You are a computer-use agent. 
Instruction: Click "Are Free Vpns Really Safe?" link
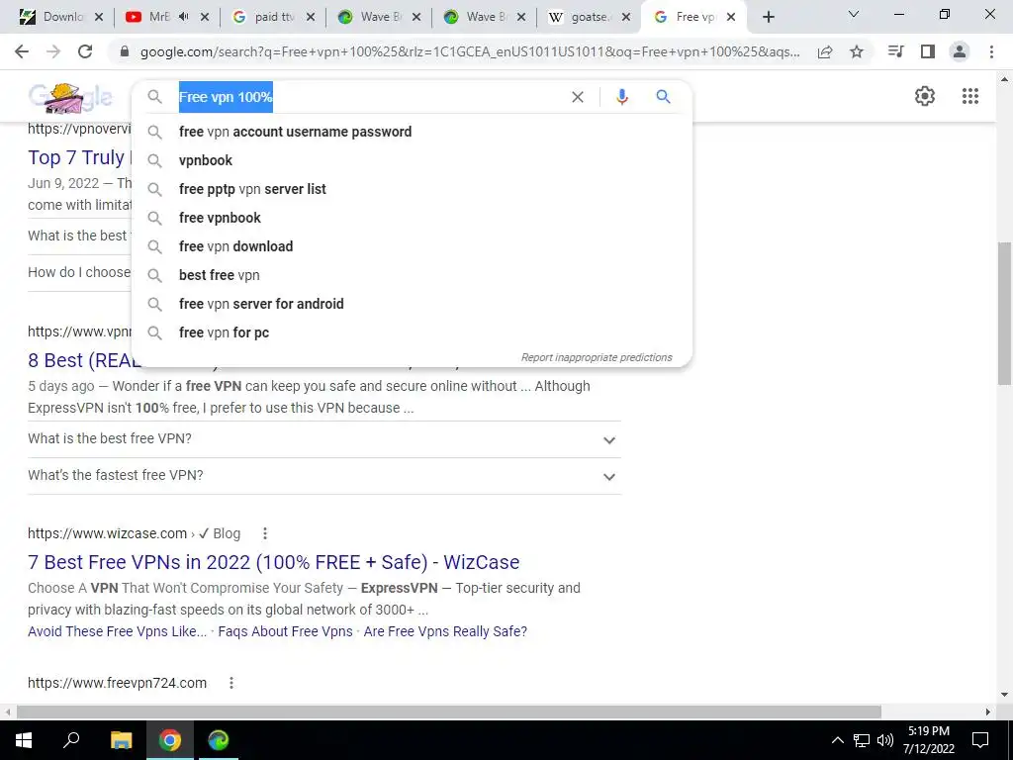tap(445, 631)
